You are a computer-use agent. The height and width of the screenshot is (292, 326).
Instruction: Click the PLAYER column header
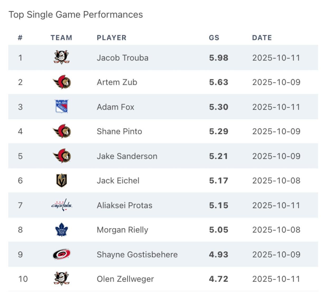click(x=111, y=38)
